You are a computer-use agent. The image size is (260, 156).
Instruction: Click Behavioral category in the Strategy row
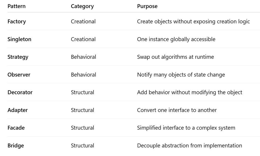click(x=83, y=57)
